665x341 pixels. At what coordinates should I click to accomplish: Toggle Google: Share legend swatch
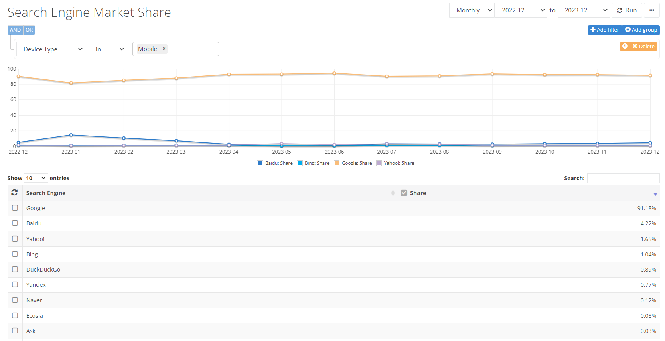337,163
